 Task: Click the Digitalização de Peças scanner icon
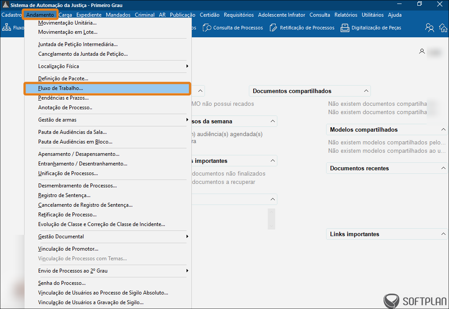(x=345, y=28)
